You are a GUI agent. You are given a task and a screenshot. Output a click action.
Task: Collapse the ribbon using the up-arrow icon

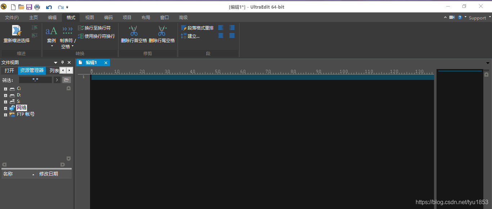446,17
